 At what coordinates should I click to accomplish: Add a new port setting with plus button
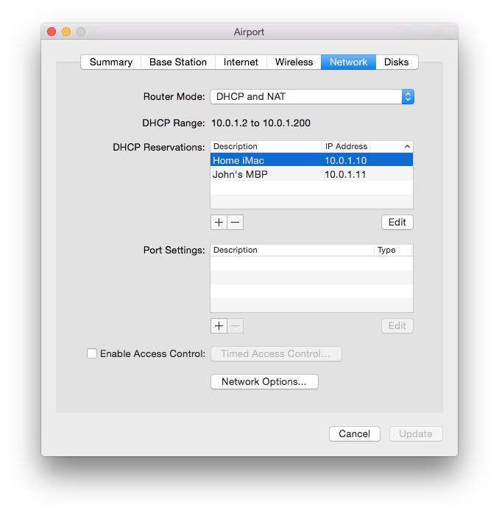pyautogui.click(x=219, y=325)
